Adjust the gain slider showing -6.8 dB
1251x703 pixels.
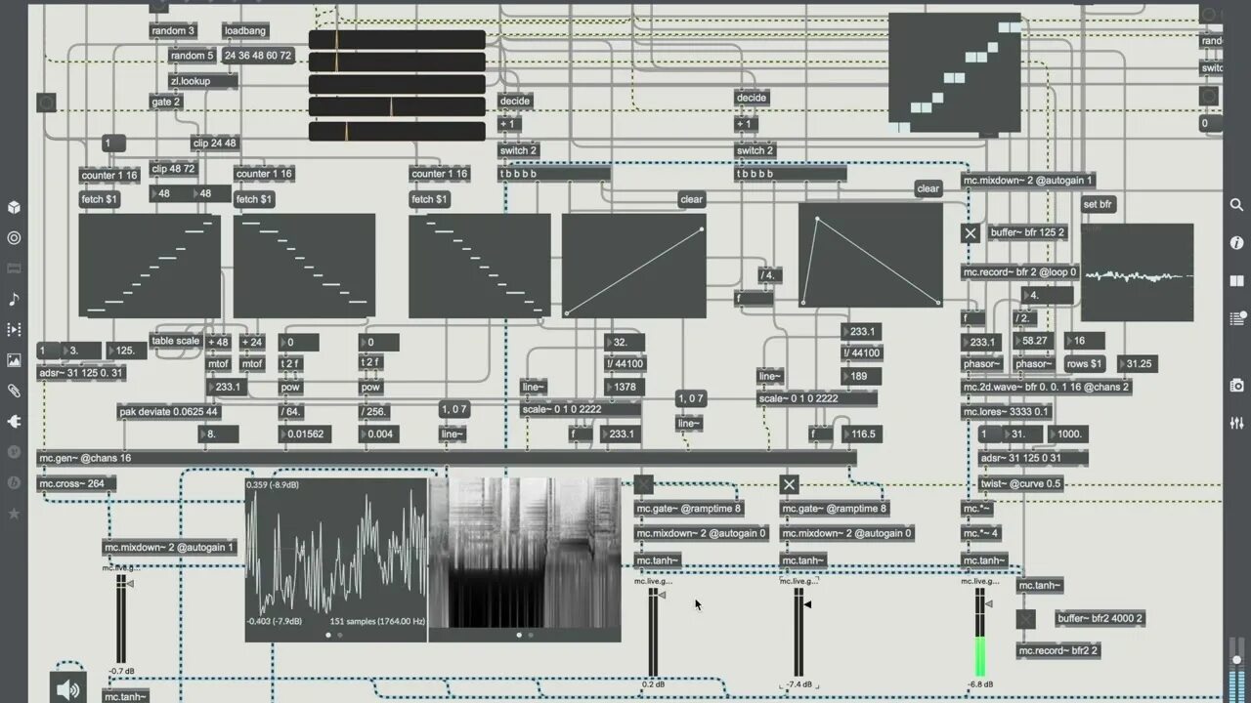(979, 631)
